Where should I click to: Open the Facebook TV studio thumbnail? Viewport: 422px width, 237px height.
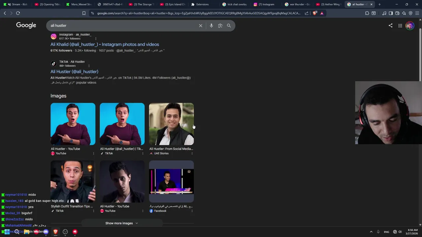click(171, 181)
